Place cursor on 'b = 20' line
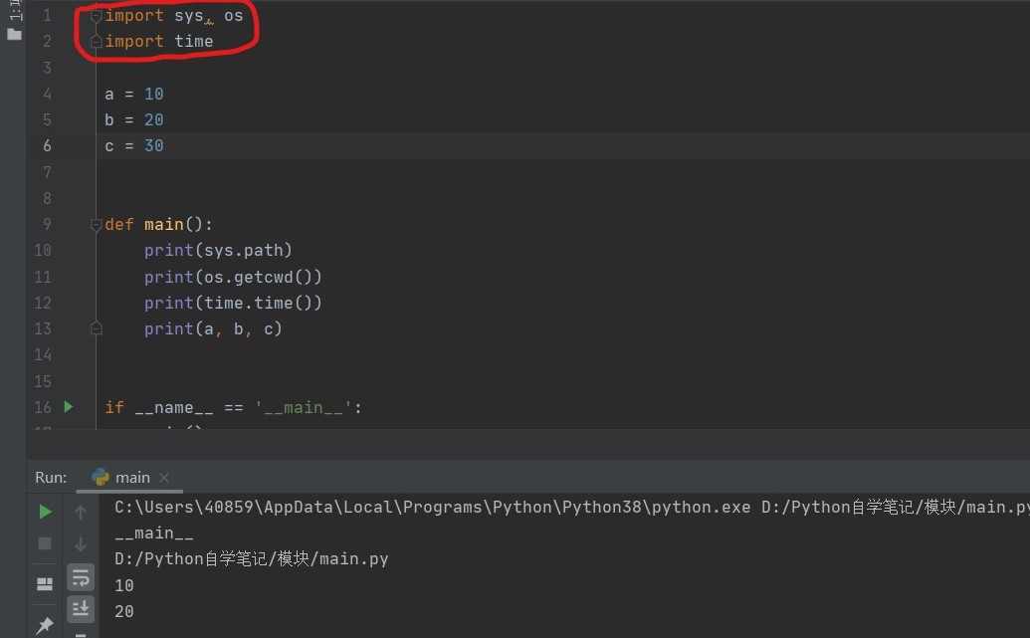The image size is (1030, 638). click(x=134, y=120)
